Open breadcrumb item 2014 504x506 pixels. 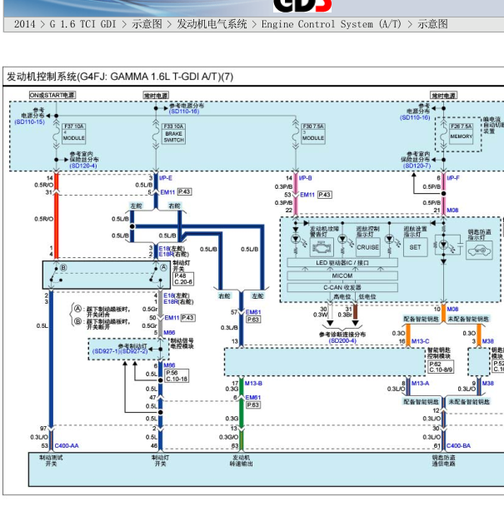click(24, 24)
